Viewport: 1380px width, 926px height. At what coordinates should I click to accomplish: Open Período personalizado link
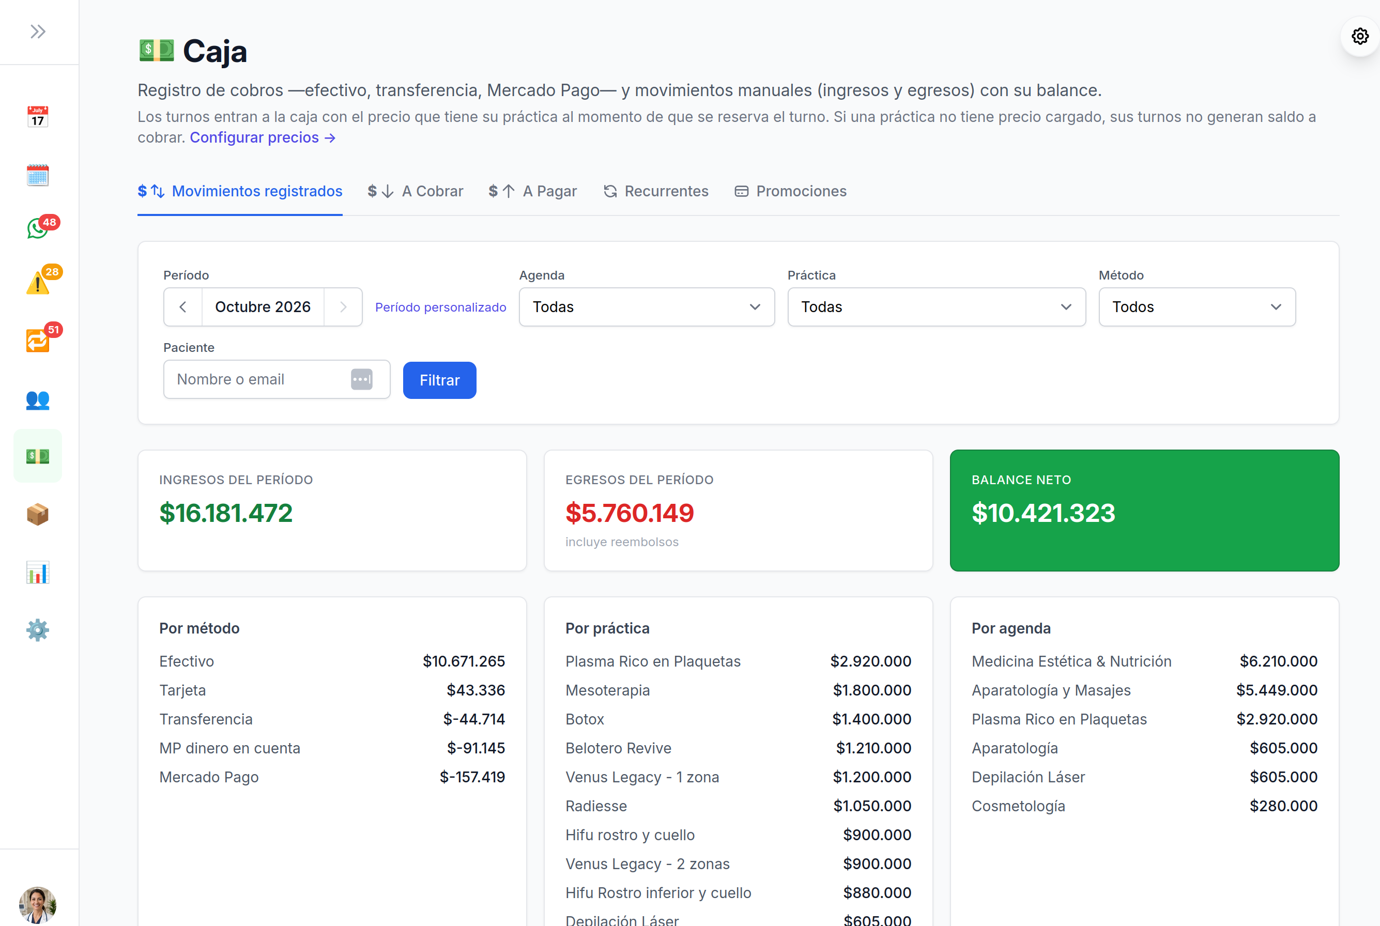point(441,307)
